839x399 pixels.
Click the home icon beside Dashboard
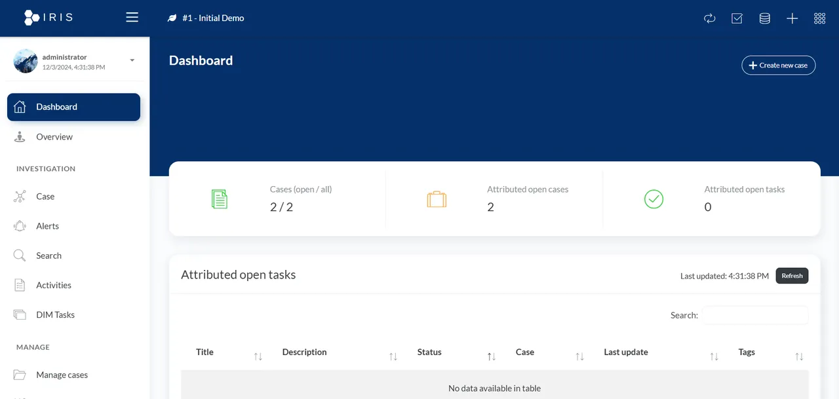coord(20,107)
